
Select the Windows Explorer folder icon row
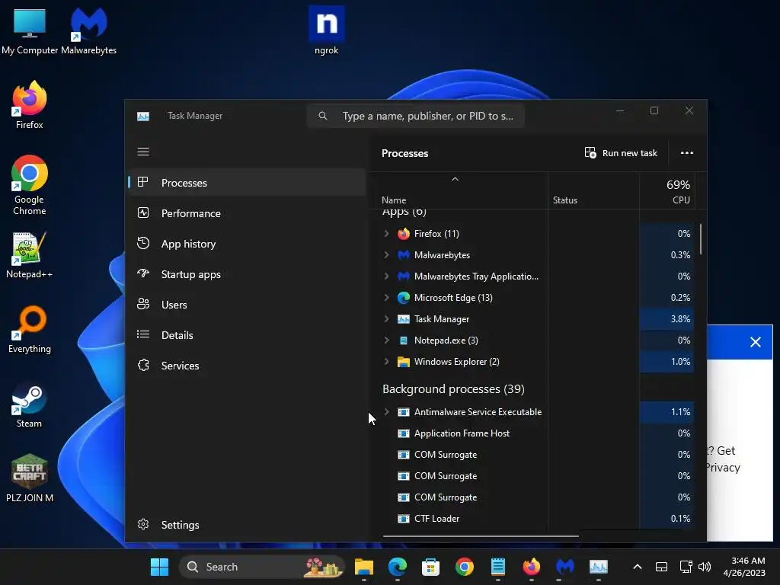tap(404, 362)
